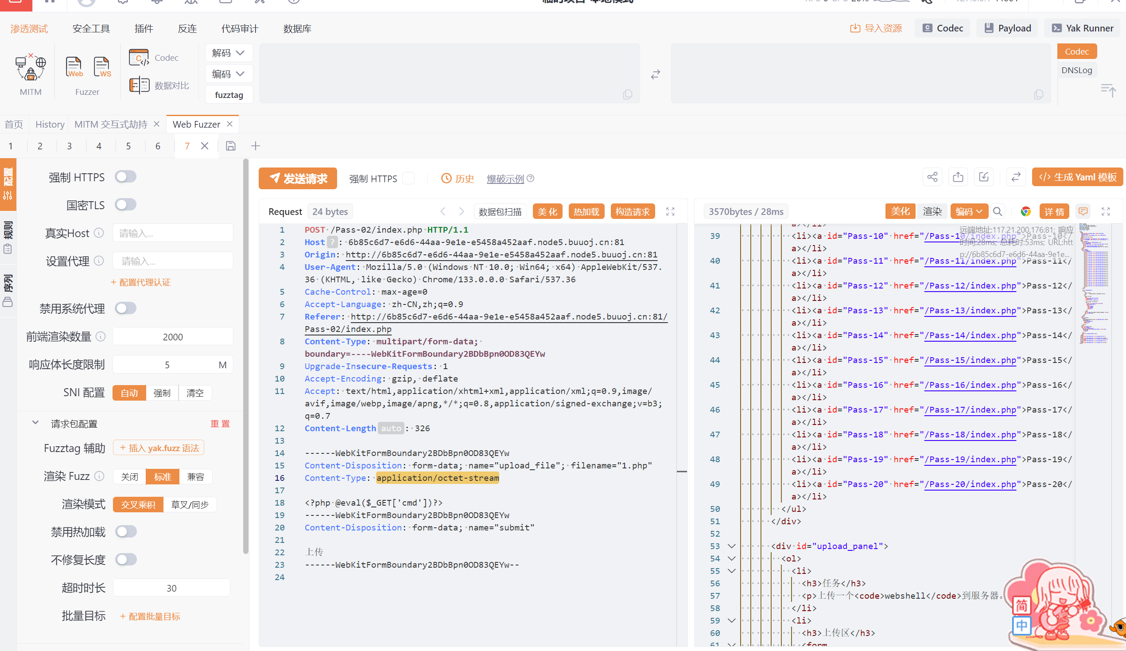Click the share request icon
The image size is (1126, 651).
coord(932,177)
